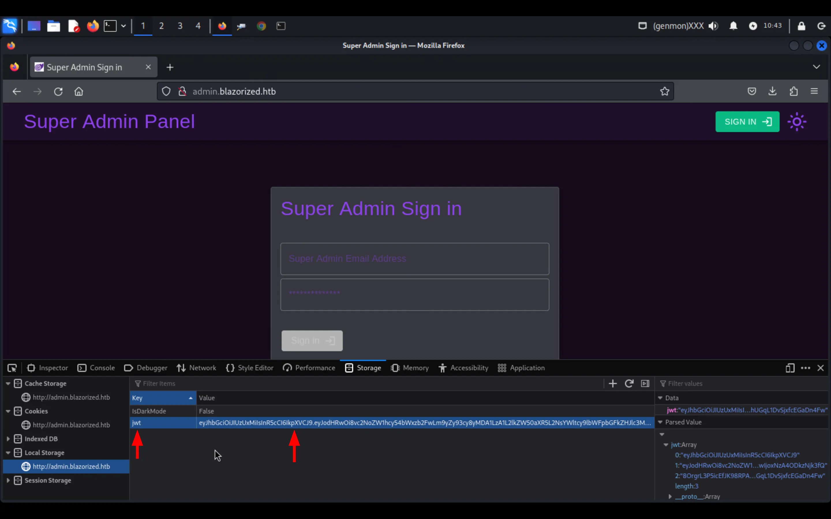Launch Firefox from the taskbar launcher
The width and height of the screenshot is (831, 519).
tap(92, 26)
